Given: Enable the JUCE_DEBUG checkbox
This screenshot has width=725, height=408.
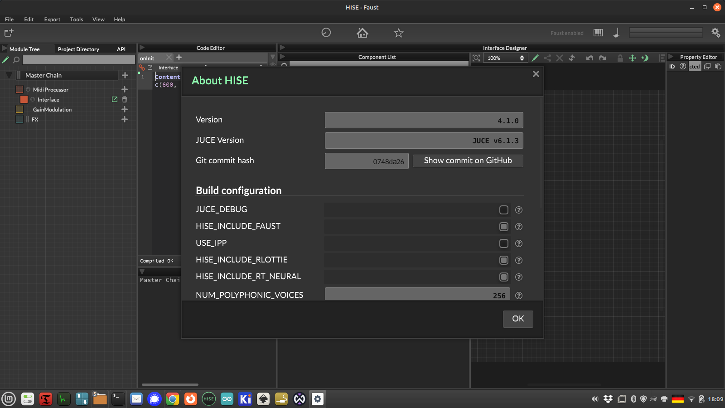Looking at the screenshot, I should point(503,210).
